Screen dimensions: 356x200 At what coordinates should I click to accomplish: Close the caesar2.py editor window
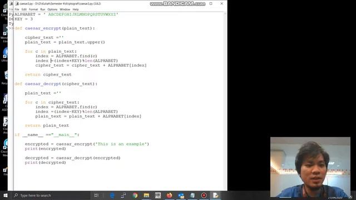(222, 4)
